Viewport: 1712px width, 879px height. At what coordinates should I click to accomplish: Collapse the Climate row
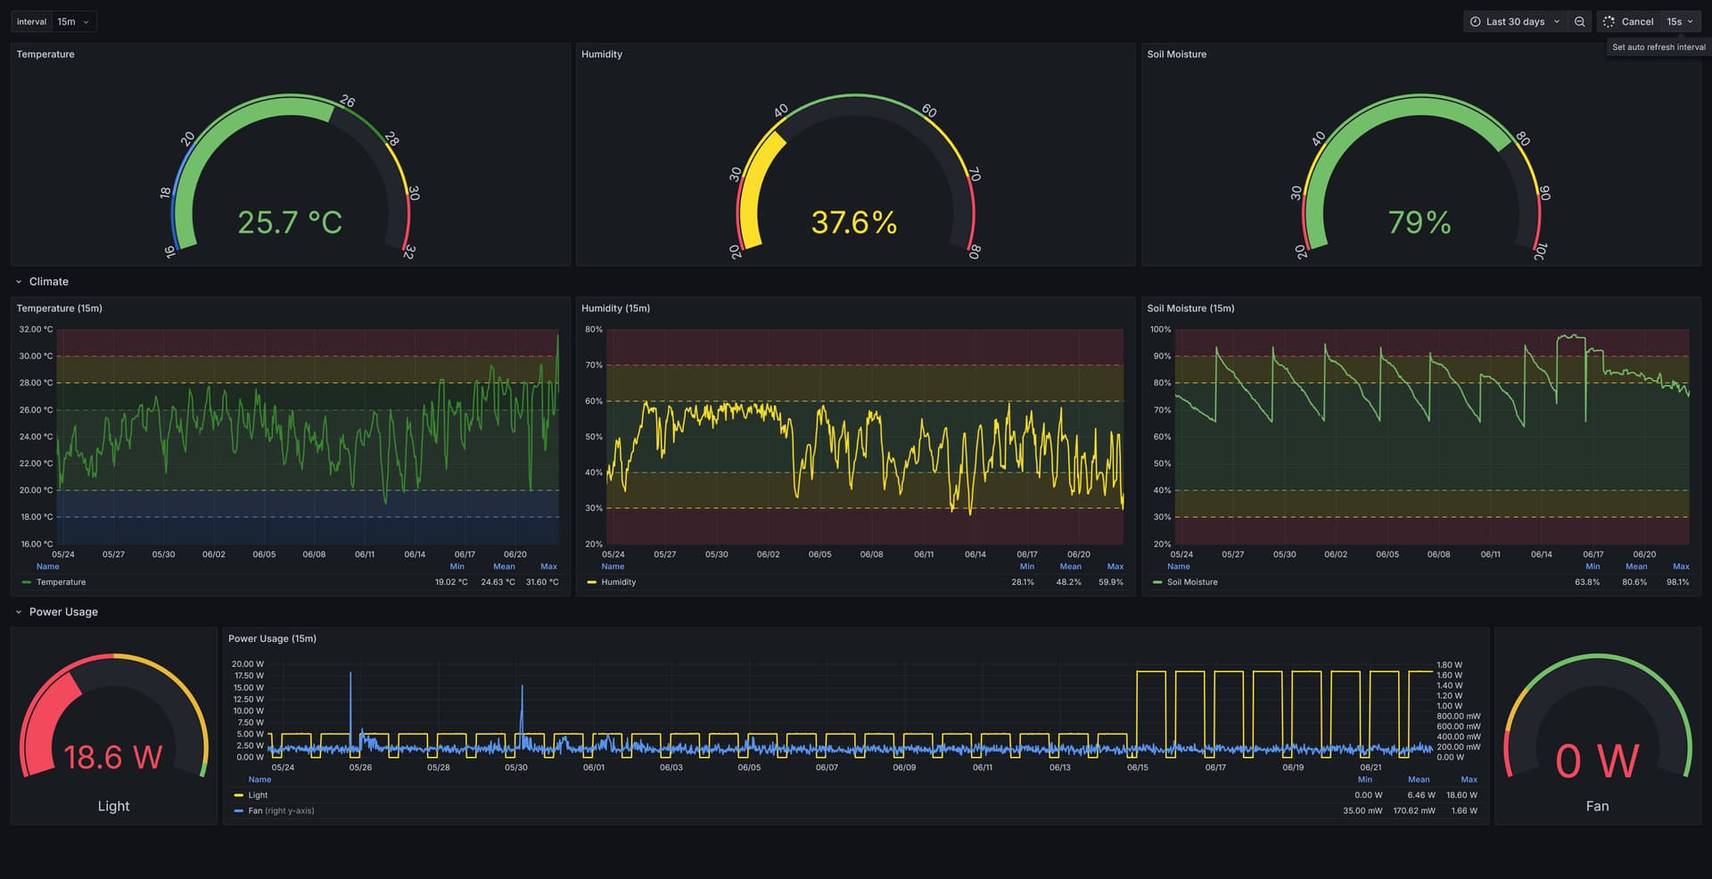point(48,282)
